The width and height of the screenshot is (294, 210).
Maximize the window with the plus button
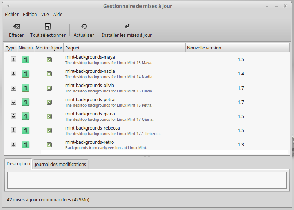click(x=276, y=6)
